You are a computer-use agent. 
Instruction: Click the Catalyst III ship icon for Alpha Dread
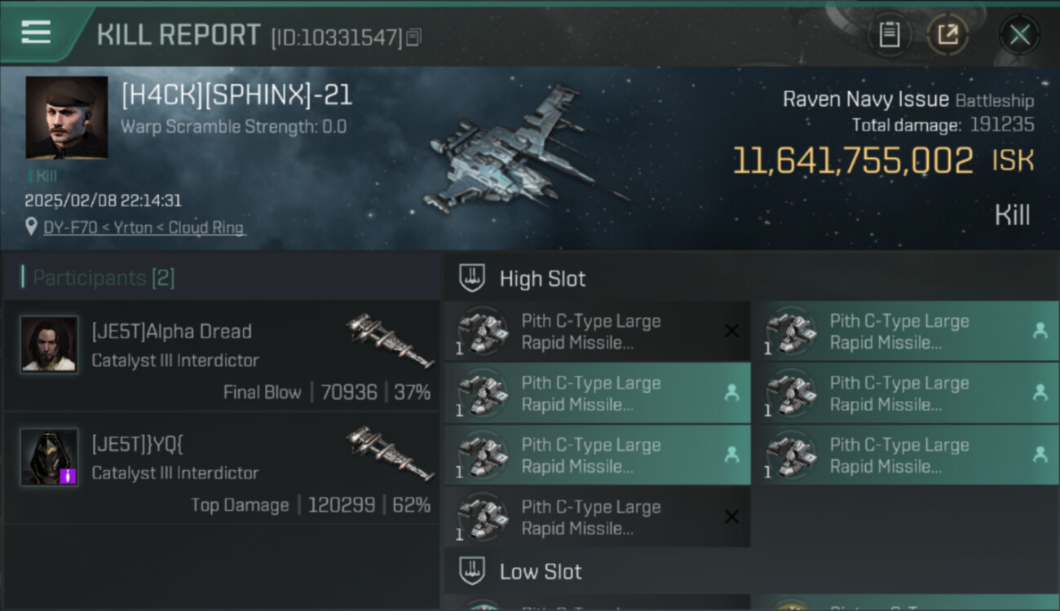390,341
